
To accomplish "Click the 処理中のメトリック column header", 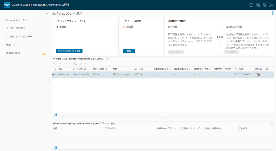I will tap(203, 69).
